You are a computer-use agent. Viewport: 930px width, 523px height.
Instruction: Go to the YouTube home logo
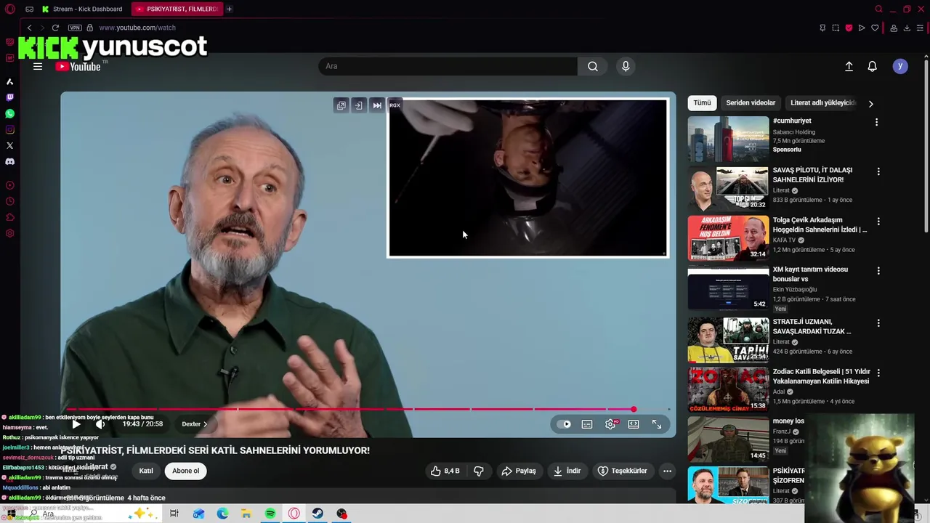[x=78, y=66]
